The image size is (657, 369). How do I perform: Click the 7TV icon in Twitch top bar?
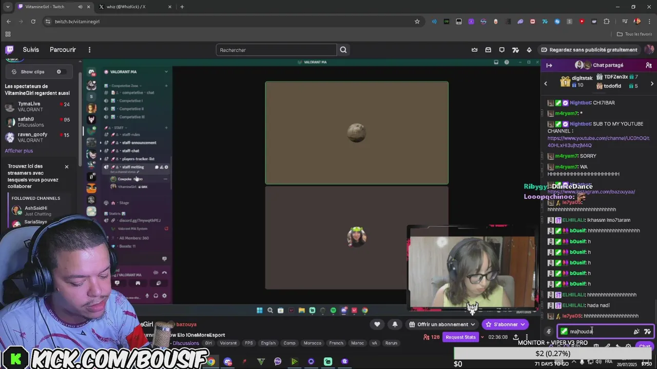point(515,50)
